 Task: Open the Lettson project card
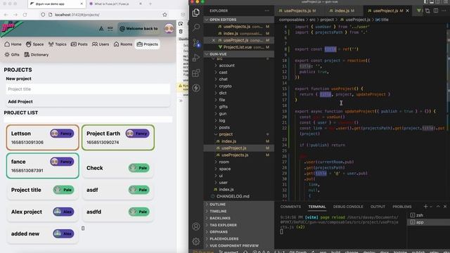click(x=42, y=138)
